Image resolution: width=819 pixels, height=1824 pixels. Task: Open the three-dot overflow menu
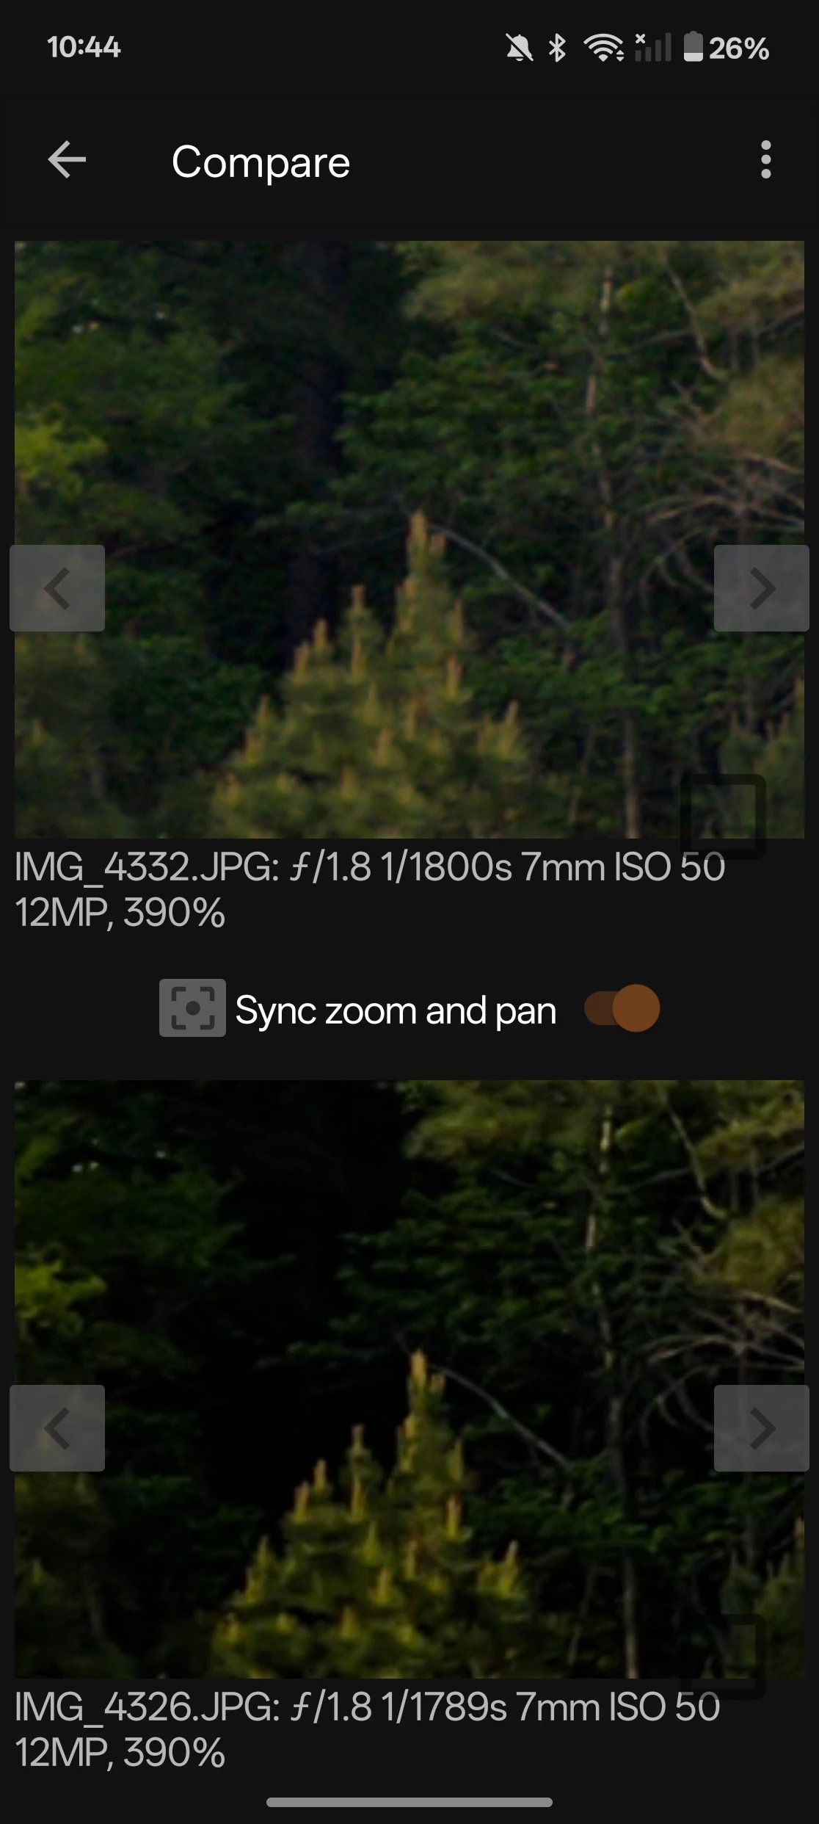tap(766, 159)
